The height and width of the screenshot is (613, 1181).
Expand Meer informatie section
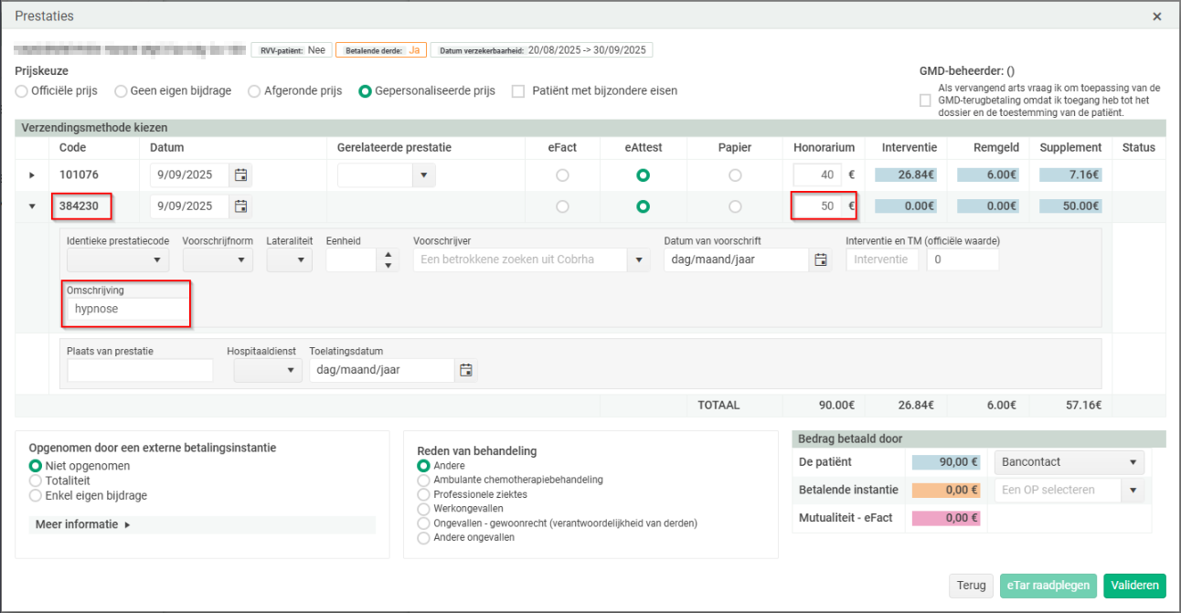click(83, 524)
